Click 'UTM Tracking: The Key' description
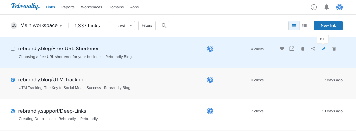Image resolution: width=356 pixels, height=131 pixels. click(74, 88)
